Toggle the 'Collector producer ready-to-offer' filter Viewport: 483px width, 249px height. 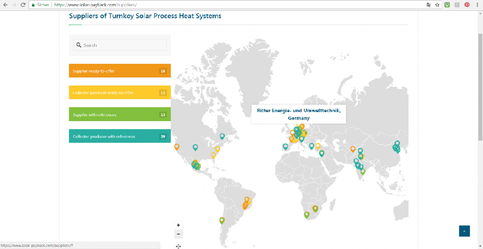(x=120, y=92)
